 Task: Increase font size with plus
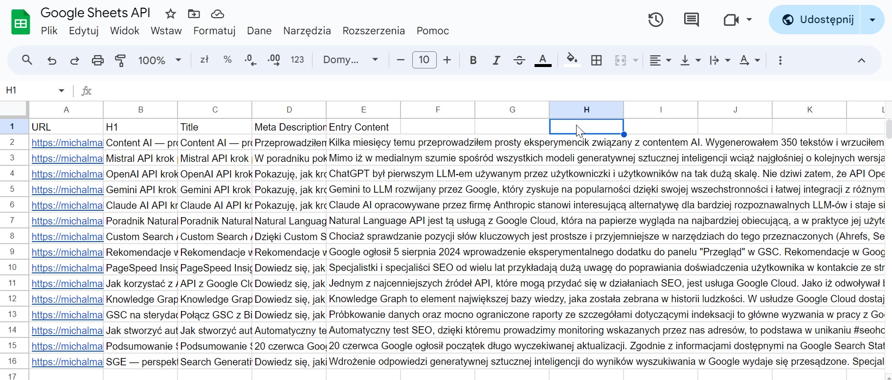coord(447,60)
